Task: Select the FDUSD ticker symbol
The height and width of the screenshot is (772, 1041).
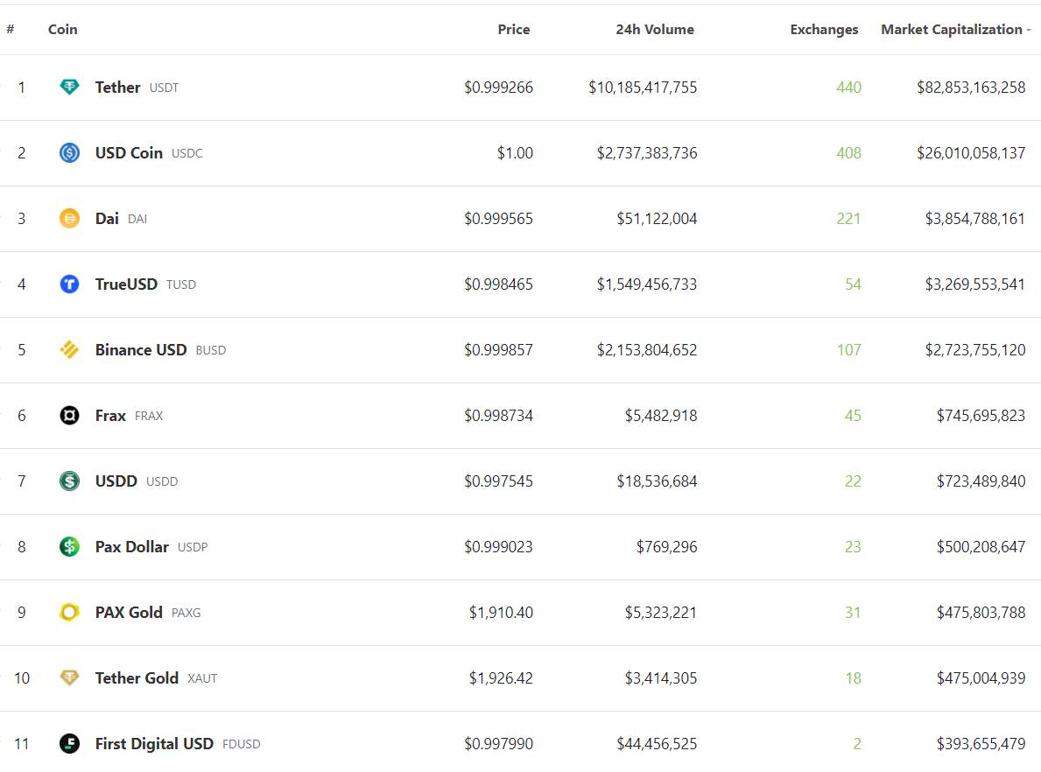Action: (242, 744)
